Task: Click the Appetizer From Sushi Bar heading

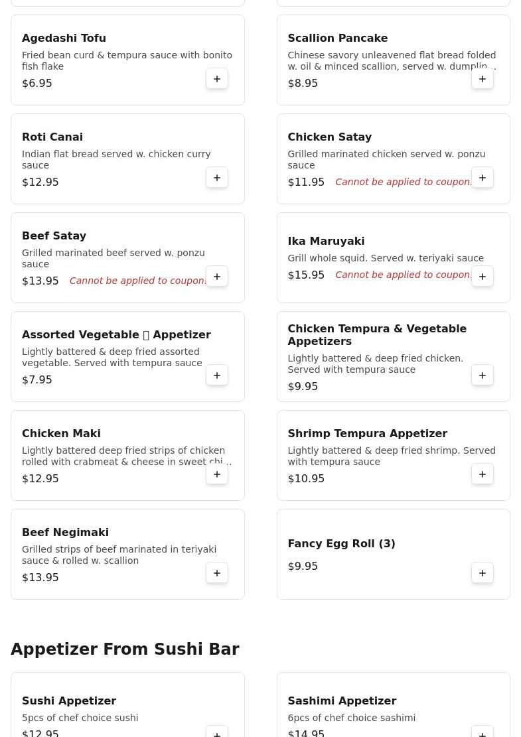Action: tap(125, 649)
